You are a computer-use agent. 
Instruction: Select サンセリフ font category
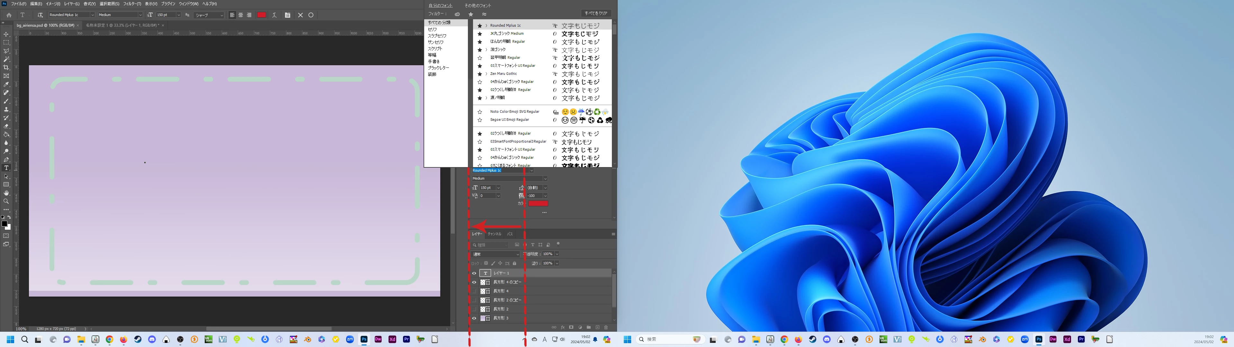(x=435, y=42)
